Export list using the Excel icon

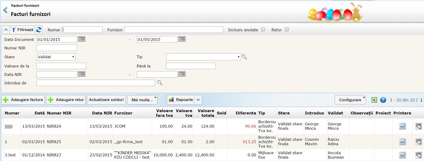point(374,100)
